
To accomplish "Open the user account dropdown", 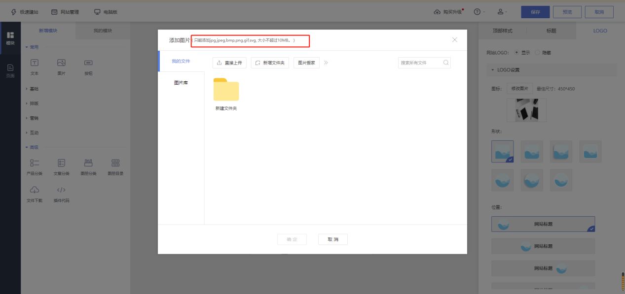I will (501, 12).
